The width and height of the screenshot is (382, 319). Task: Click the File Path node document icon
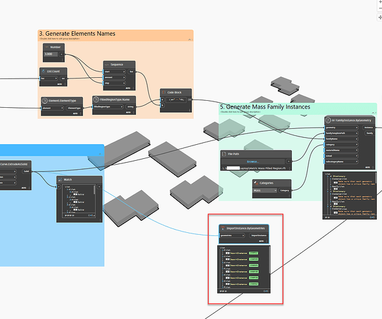coord(224,154)
